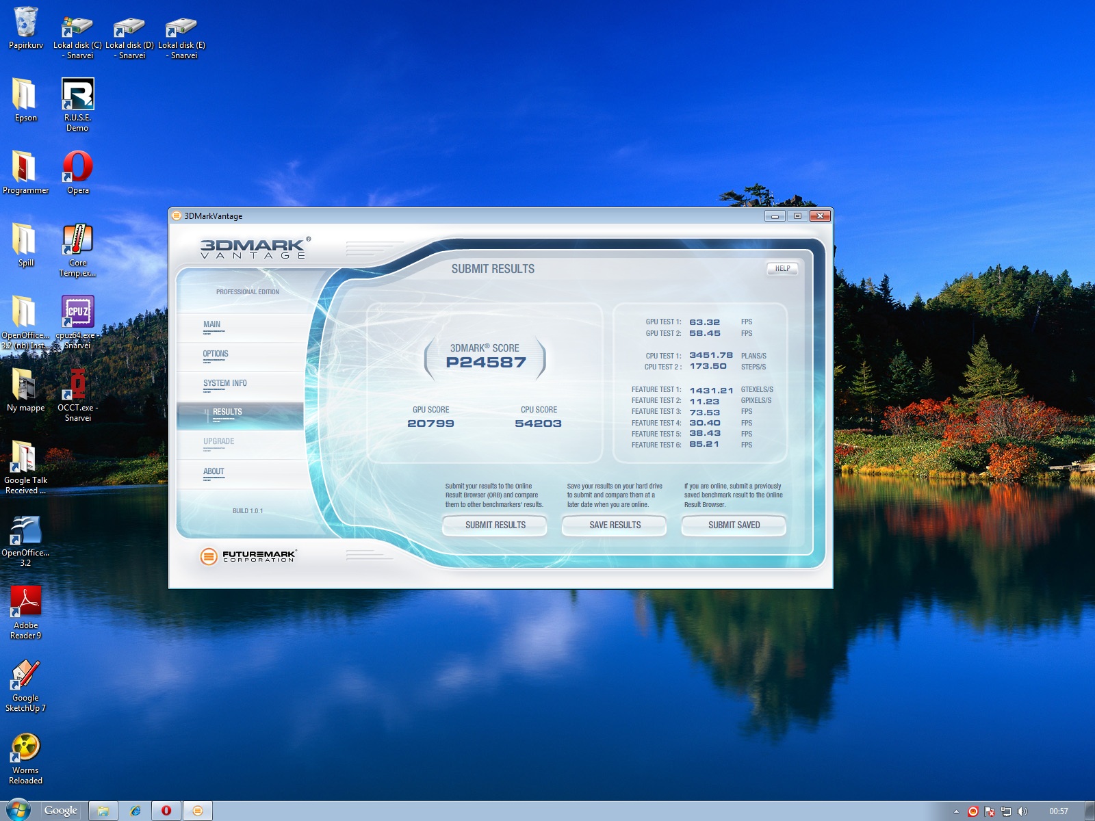1095x821 pixels.
Task: Open Windows Explorer from taskbar
Action: point(103,811)
